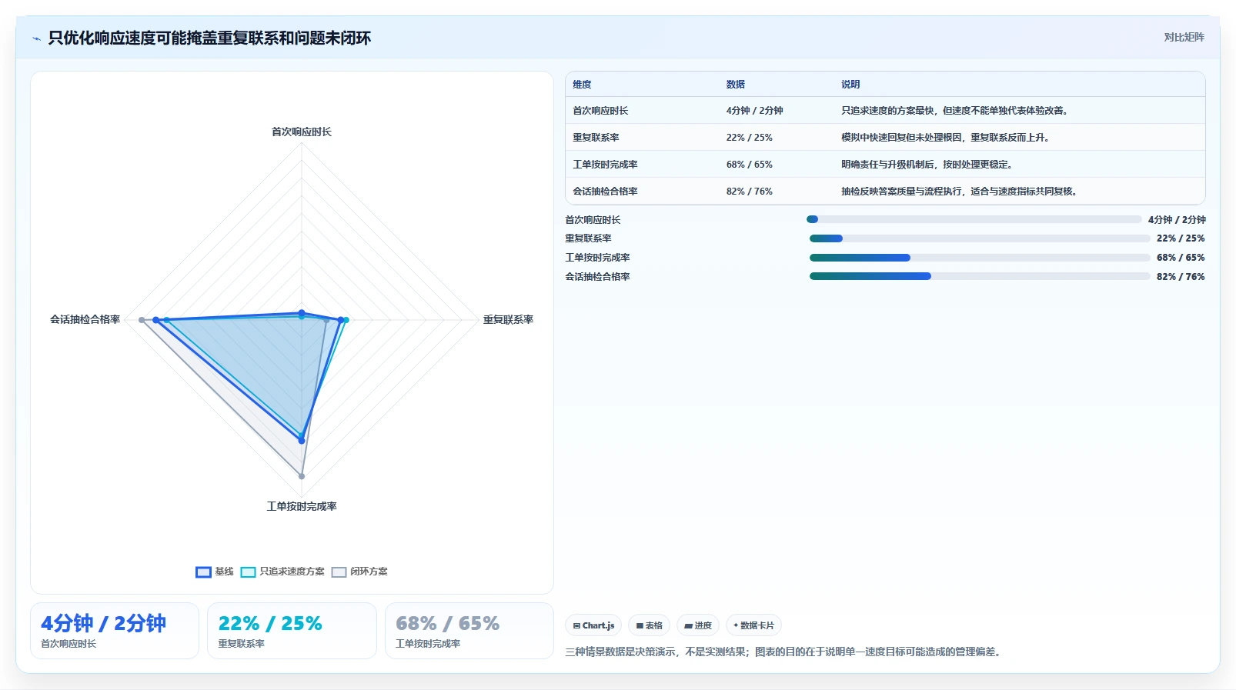Click the 维度 column header
Screen dimensions: 1236x690
(x=582, y=85)
